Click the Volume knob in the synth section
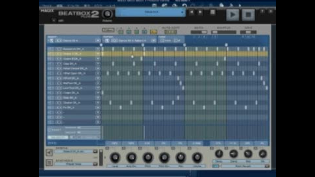Viewport: 315px width, 177px height. coord(197,158)
